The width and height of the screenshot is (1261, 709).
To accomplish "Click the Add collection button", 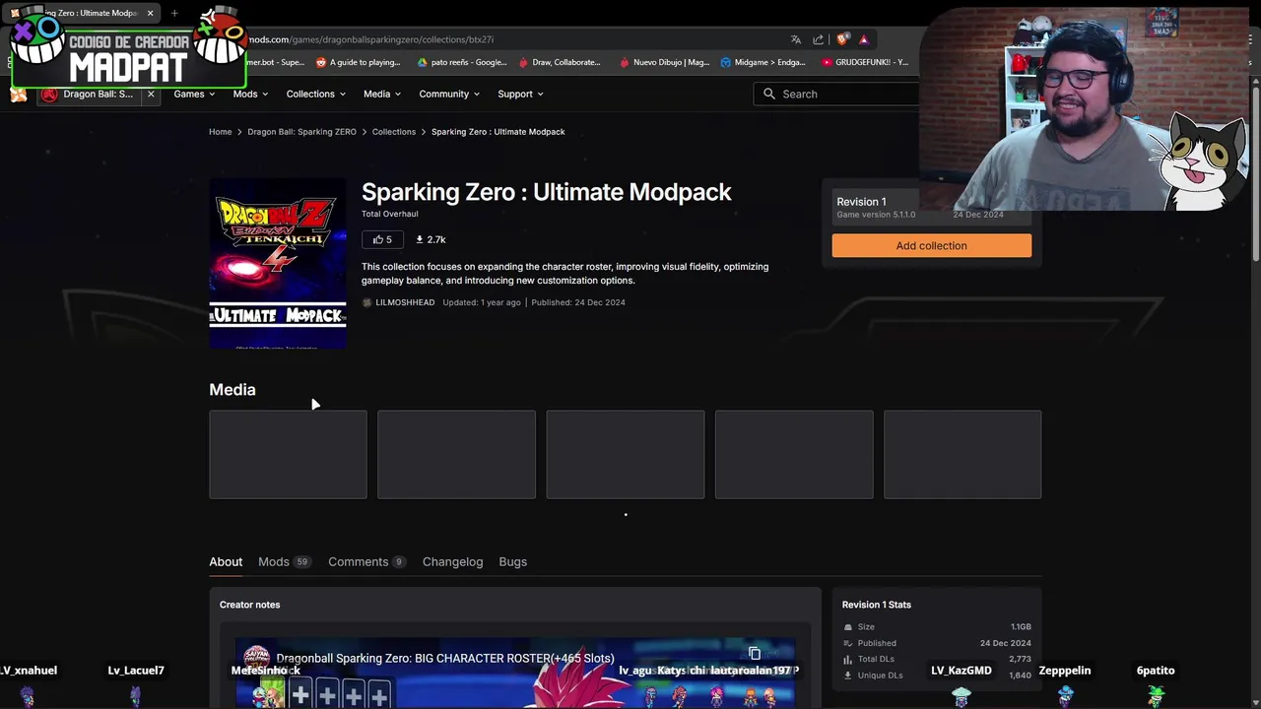I will pyautogui.click(x=932, y=245).
